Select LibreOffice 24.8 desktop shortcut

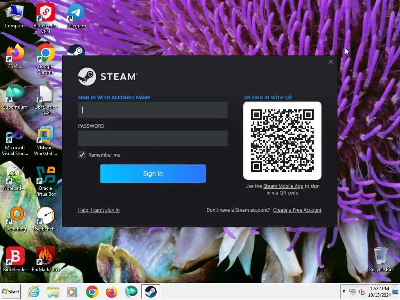click(x=45, y=100)
